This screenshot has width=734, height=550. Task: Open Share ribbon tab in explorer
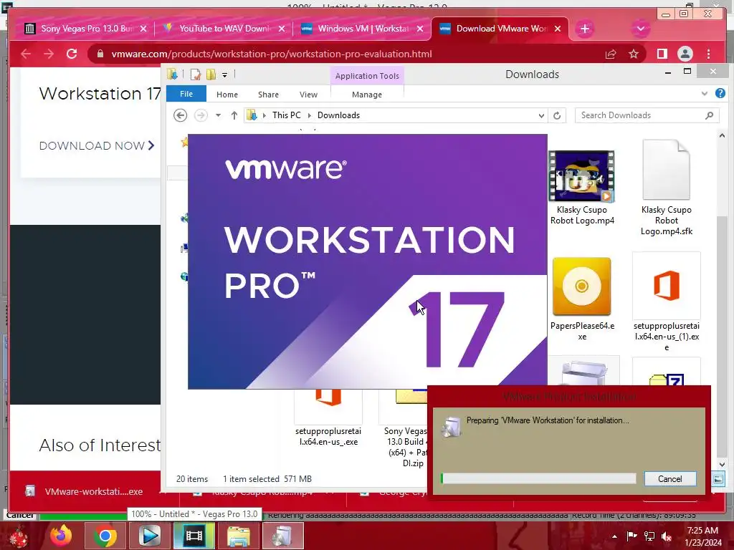268,95
